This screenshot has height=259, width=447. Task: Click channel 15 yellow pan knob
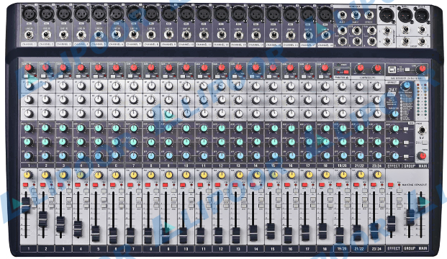point(274,175)
